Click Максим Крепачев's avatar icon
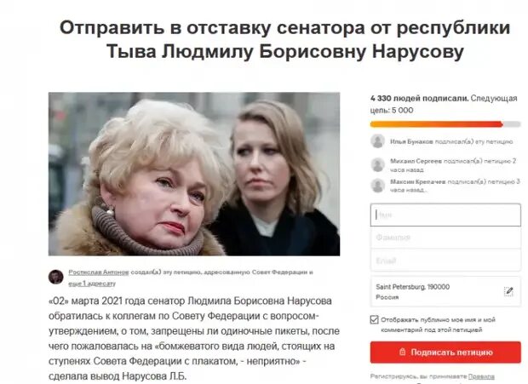The width and height of the screenshot is (528, 384). 377,186
